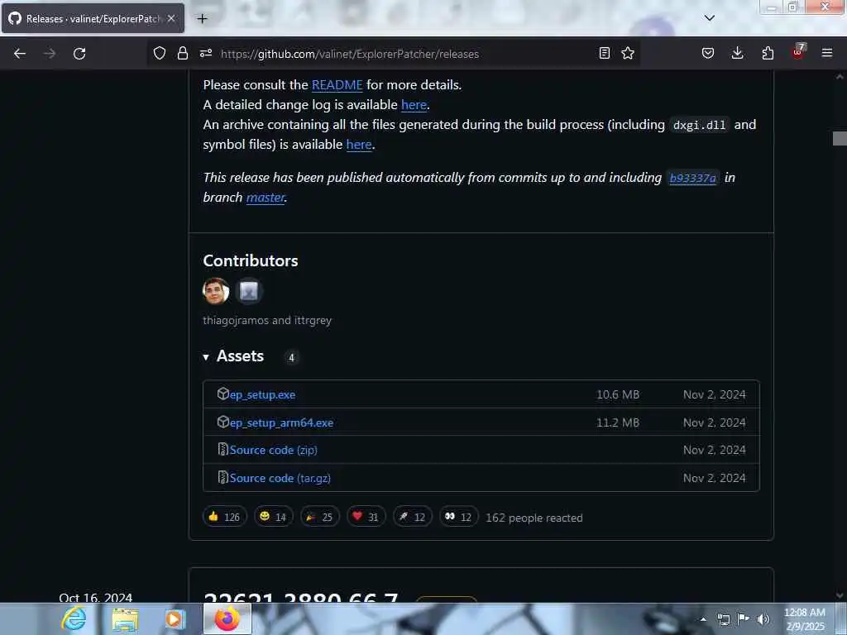Click the '10.6 MB' file size
The image size is (847, 635).
618,394
